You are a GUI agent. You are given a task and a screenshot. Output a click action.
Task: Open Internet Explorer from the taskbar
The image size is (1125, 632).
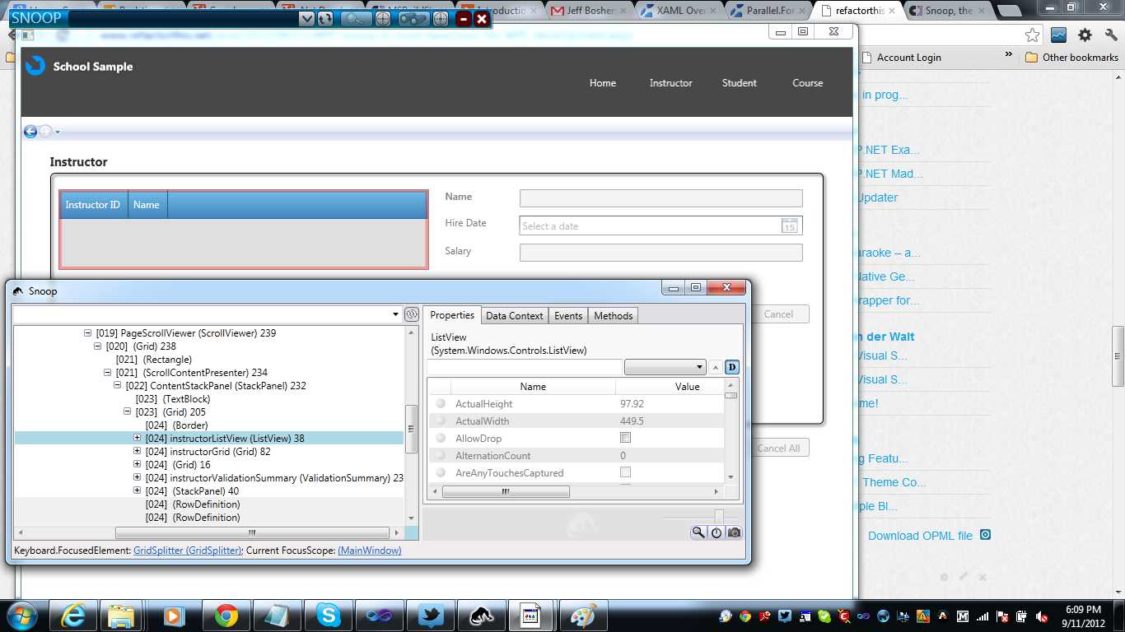pos(74,616)
